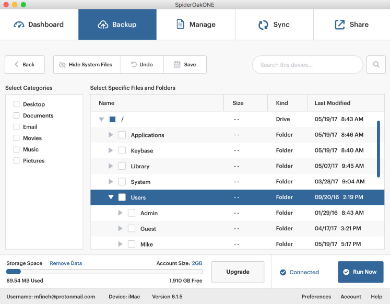This screenshot has width=390, height=304.
Task: Tick the System folder checkbox
Action: click(122, 182)
